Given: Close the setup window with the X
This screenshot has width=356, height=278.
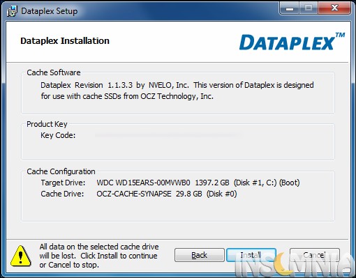Looking at the screenshot, I should tap(334, 8).
